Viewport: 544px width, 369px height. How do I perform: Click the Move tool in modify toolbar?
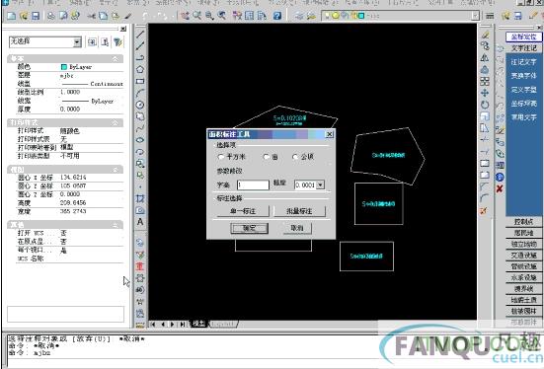[x=485, y=93]
